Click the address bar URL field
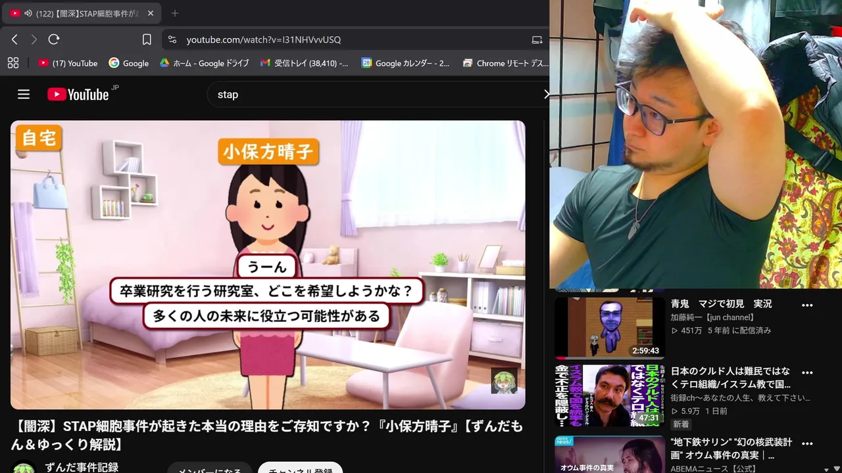Viewport: 842px width, 473px height. (355, 39)
